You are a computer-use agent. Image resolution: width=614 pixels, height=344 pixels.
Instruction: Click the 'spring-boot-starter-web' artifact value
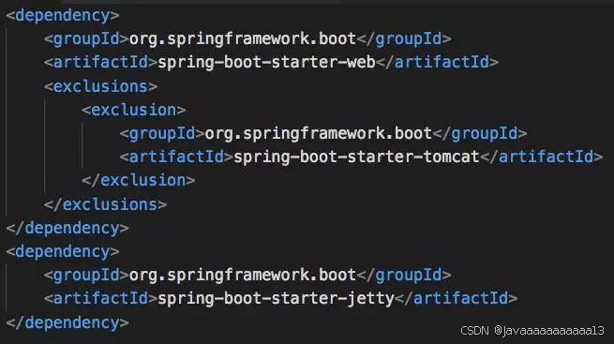point(266,63)
